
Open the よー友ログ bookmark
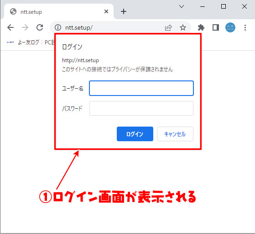pos(23,43)
